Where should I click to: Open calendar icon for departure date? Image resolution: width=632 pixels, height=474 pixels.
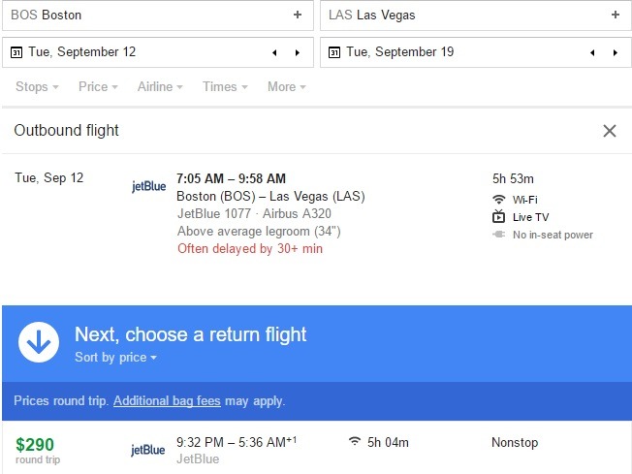click(x=16, y=52)
